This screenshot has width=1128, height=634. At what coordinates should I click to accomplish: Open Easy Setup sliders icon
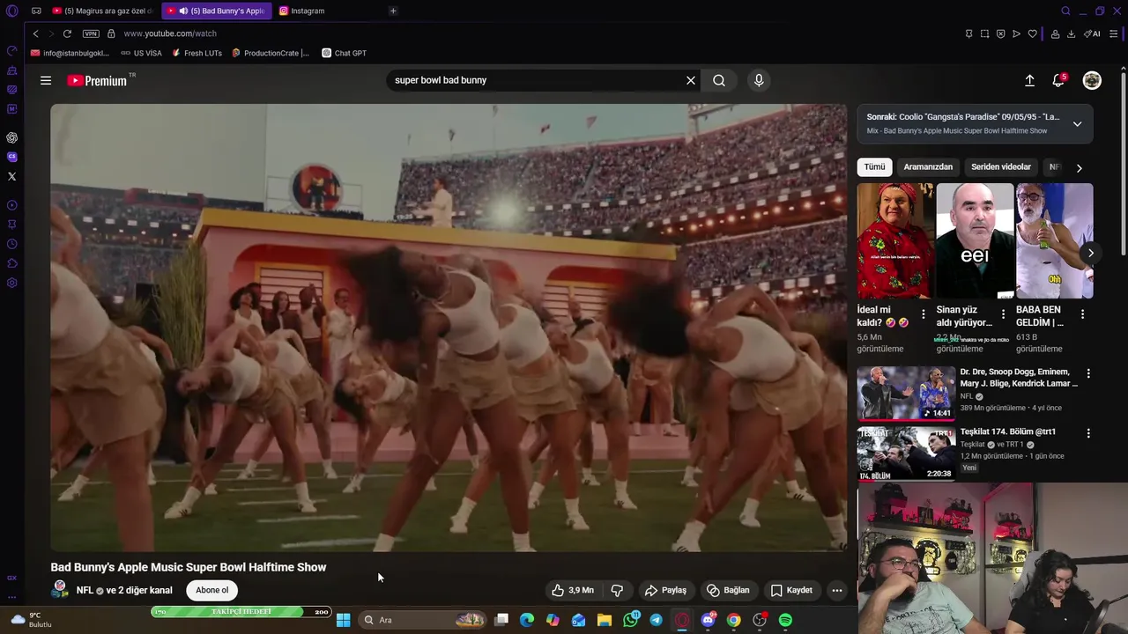(1114, 33)
